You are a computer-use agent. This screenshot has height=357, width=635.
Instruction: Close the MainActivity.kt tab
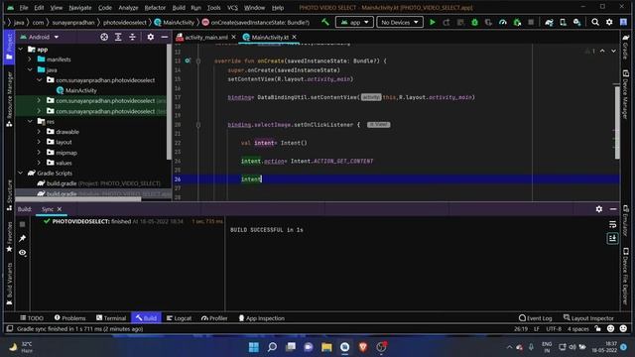pos(295,38)
